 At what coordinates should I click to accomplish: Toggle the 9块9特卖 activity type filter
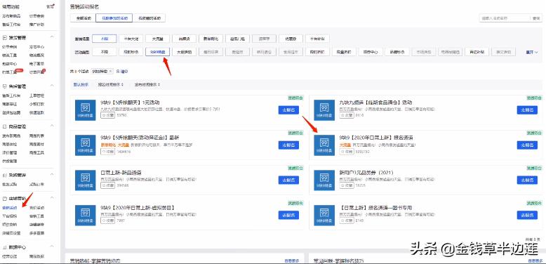[158, 52]
